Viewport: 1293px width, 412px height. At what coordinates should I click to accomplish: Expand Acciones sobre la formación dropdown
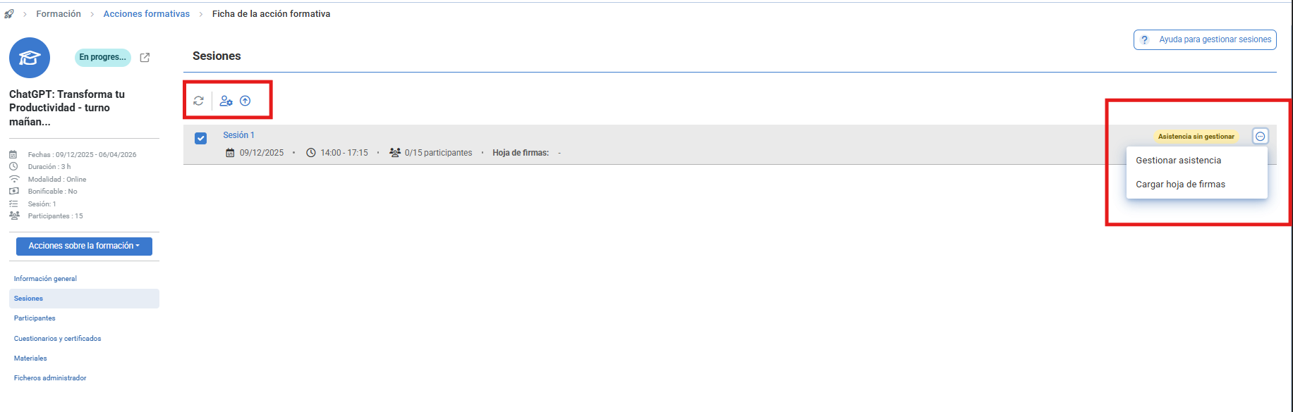(84, 246)
